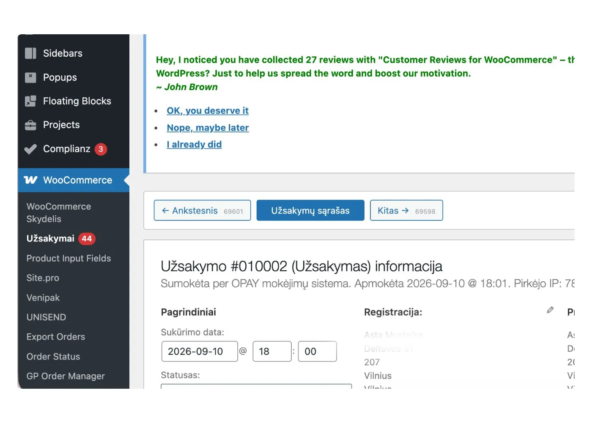Screen dimensions: 592x423
Task: Click the creation date field 2026-09-10
Action: tap(200, 352)
